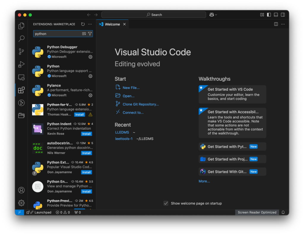Install the Python Extension Pack
Image resolution: width=304 pixels, height=235 pixels.
point(86,172)
